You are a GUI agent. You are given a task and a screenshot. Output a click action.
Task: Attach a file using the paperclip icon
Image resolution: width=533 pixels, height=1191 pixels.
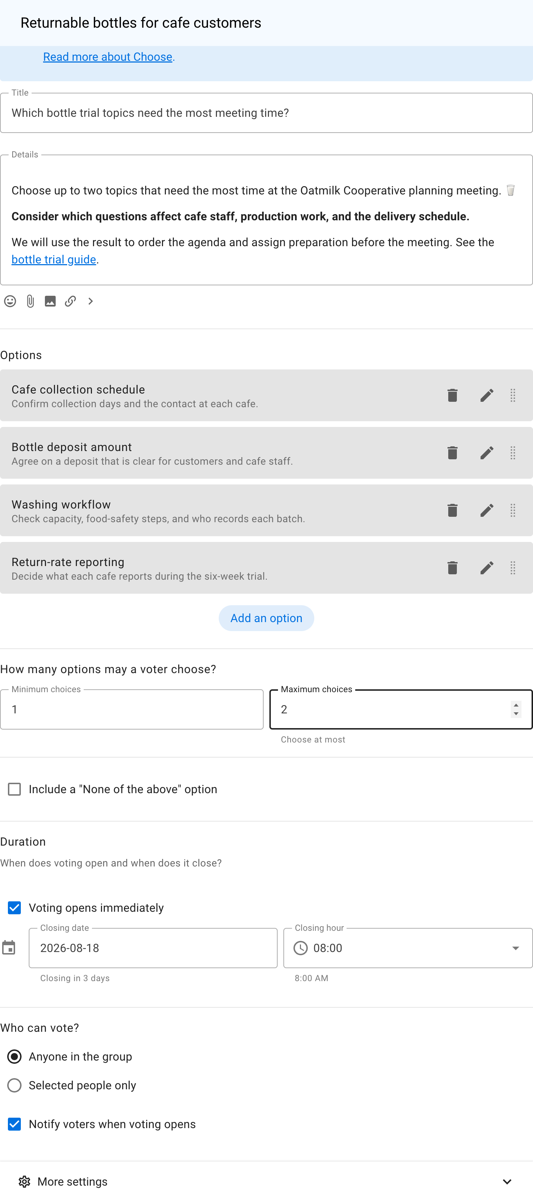[30, 302]
